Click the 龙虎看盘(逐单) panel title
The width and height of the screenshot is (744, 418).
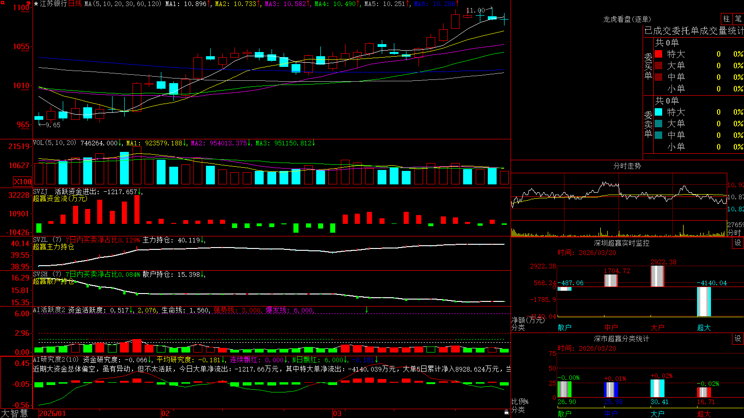[x=627, y=19]
